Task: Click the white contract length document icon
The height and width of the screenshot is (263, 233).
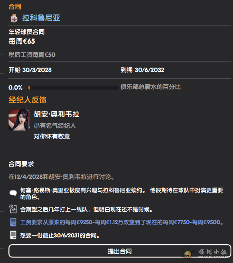Action: (13, 235)
